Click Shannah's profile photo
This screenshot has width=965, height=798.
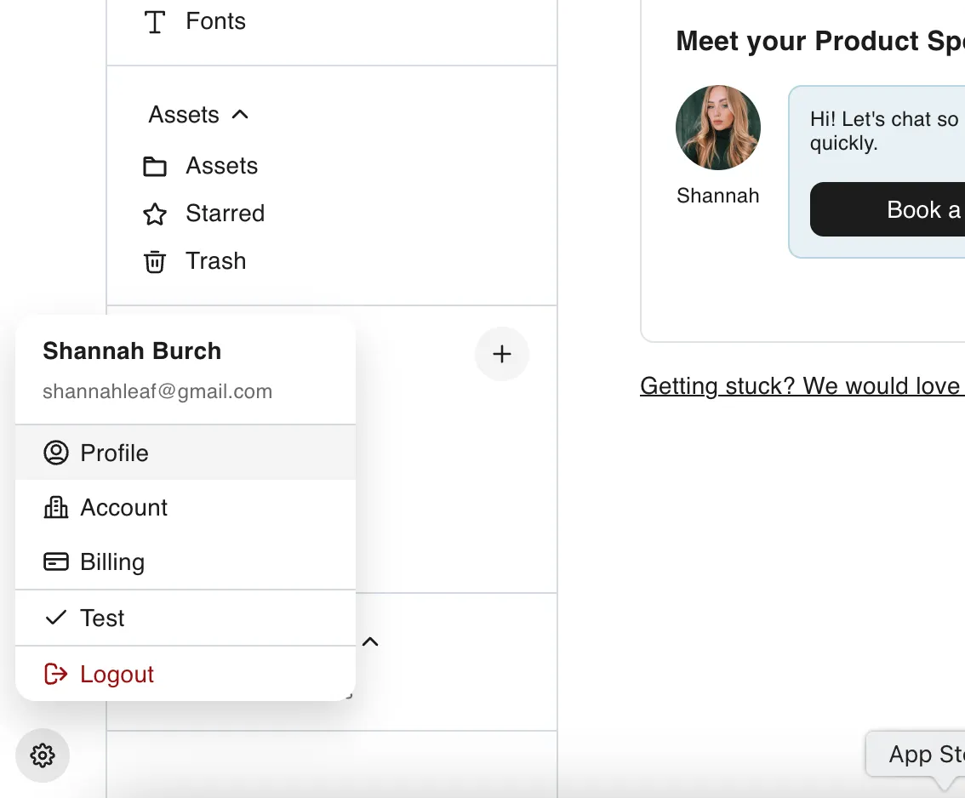[x=717, y=128]
